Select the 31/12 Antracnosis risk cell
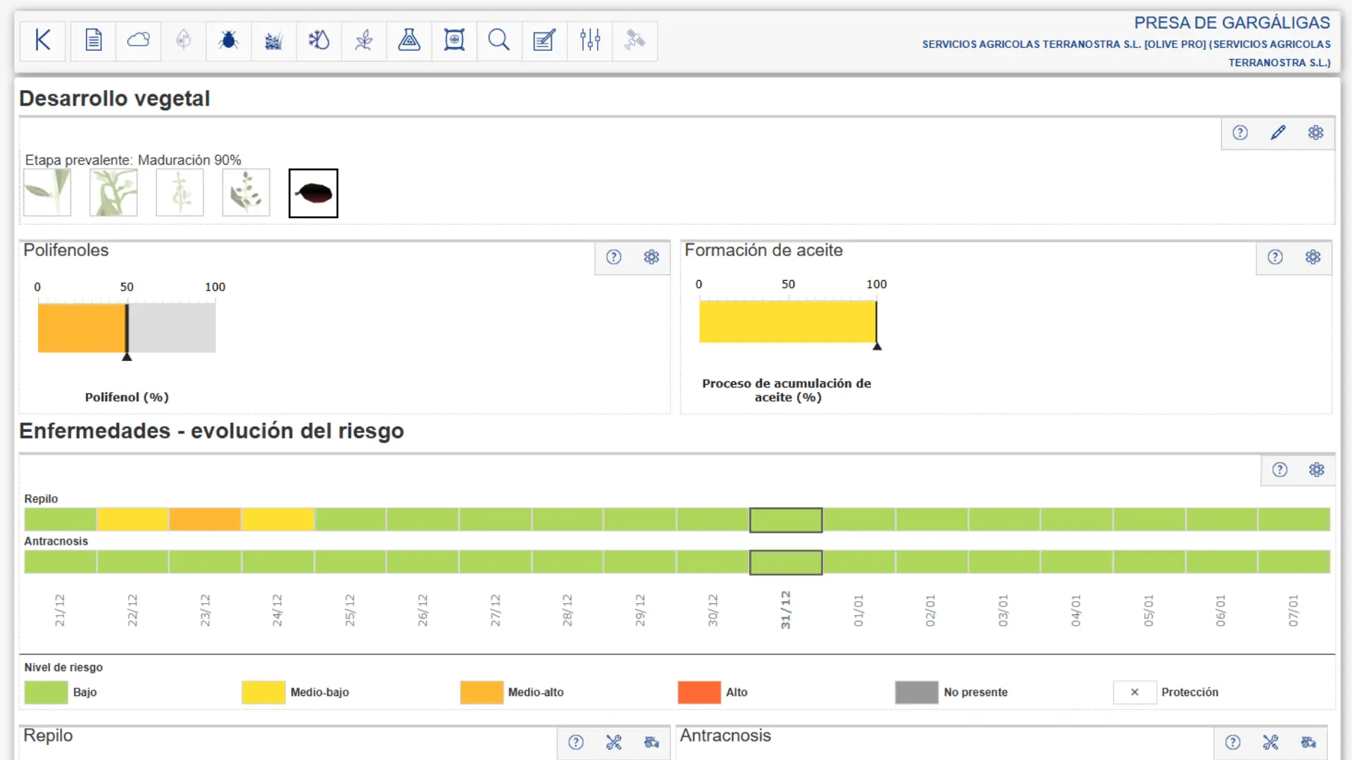The width and height of the screenshot is (1352, 760). click(x=786, y=562)
